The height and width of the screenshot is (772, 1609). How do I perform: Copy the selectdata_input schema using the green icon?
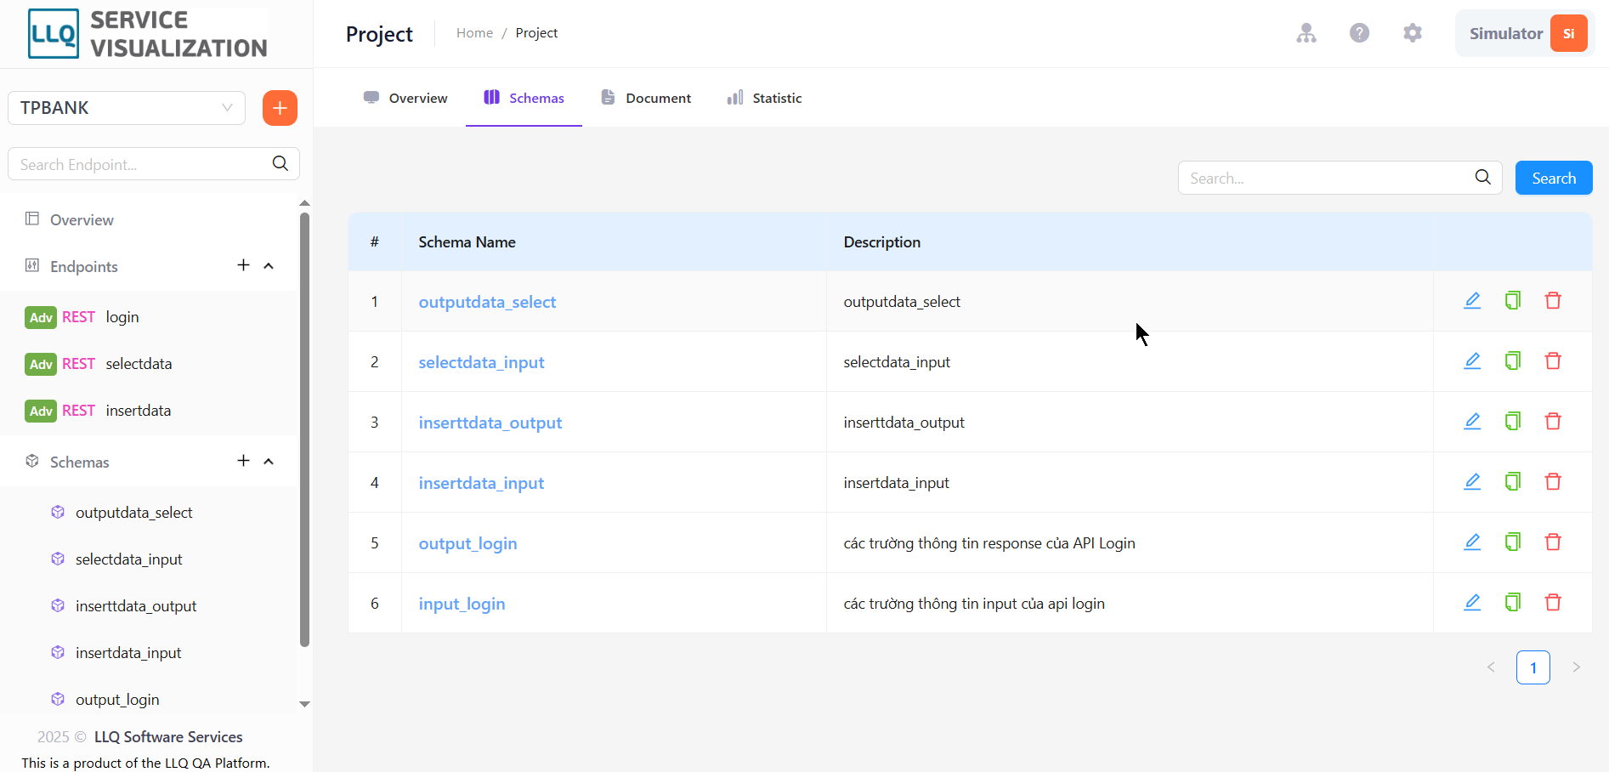pos(1513,361)
